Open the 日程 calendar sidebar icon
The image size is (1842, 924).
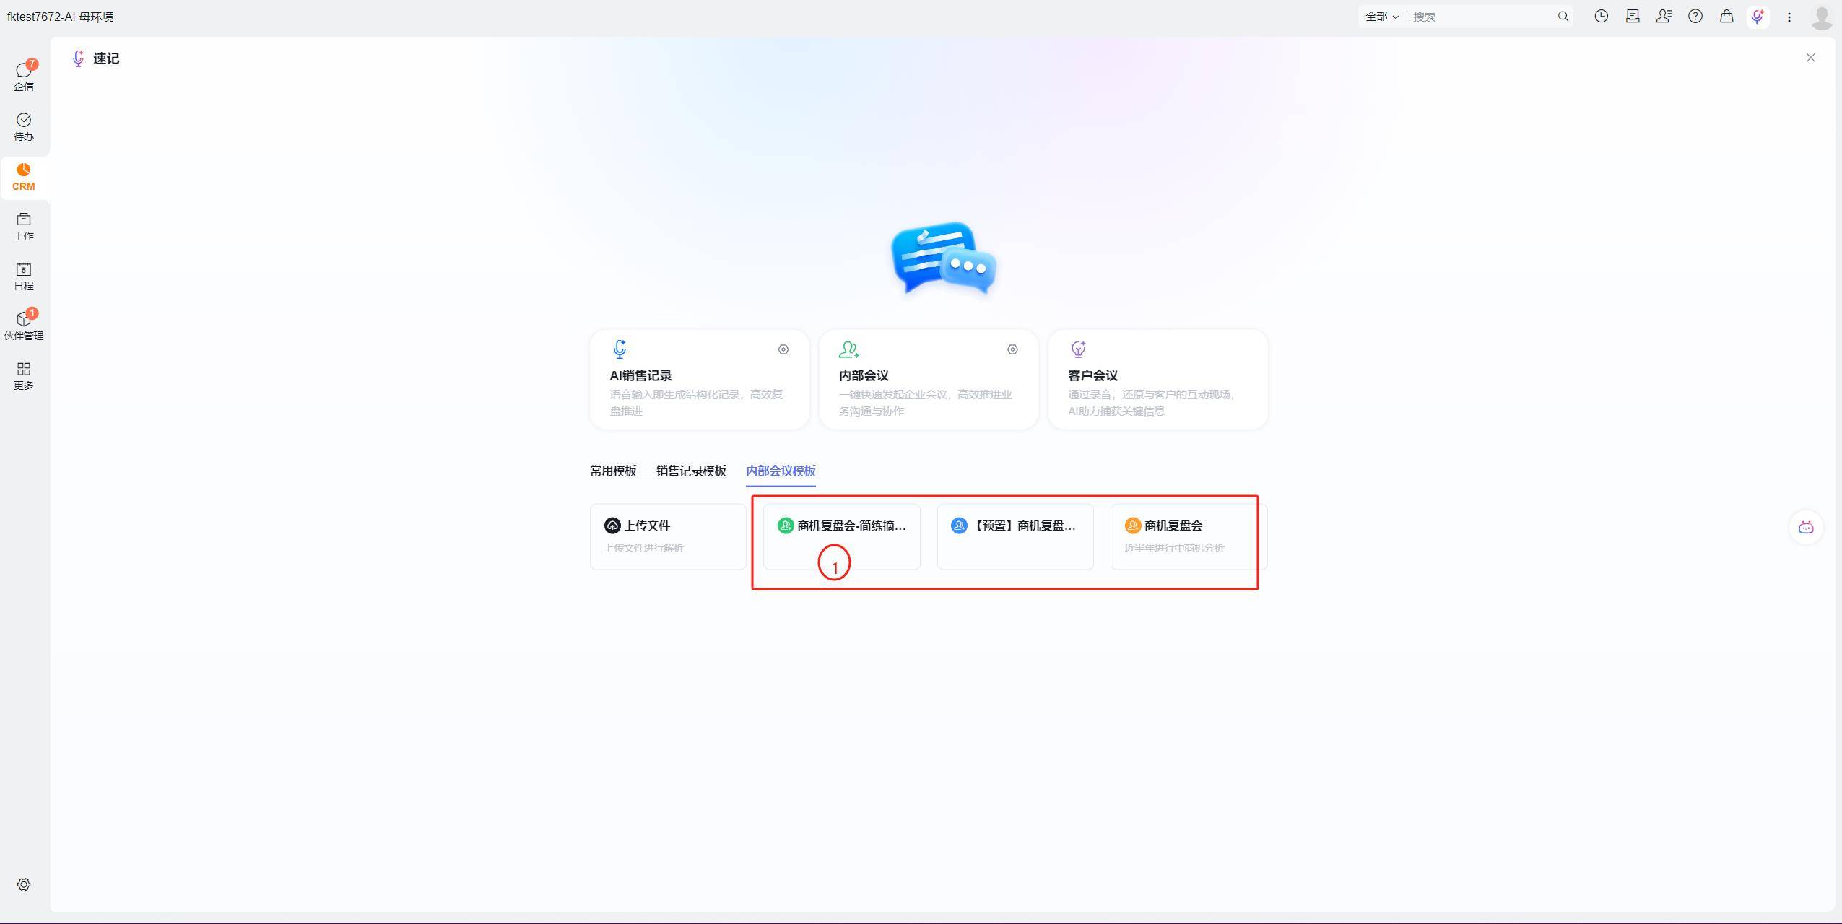coord(24,276)
